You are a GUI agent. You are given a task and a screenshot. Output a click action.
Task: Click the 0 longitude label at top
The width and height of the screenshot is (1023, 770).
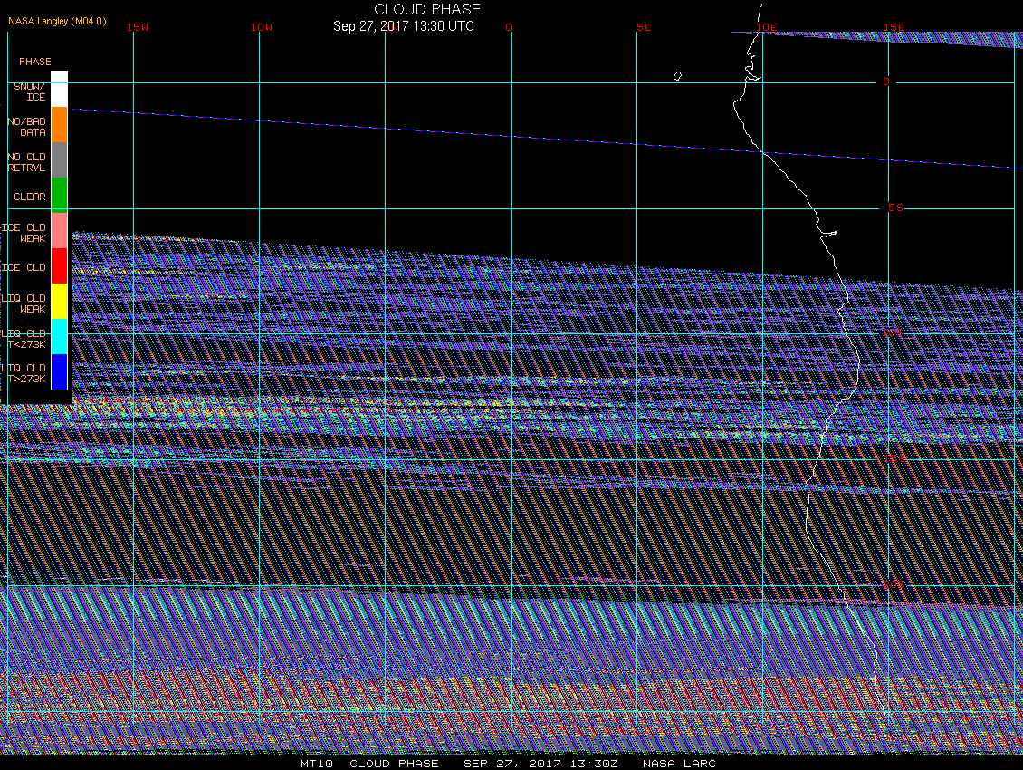coord(509,27)
